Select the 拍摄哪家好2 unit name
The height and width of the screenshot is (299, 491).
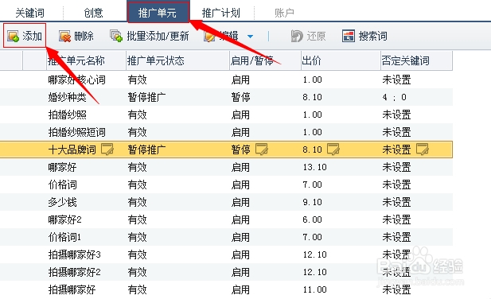(75, 272)
